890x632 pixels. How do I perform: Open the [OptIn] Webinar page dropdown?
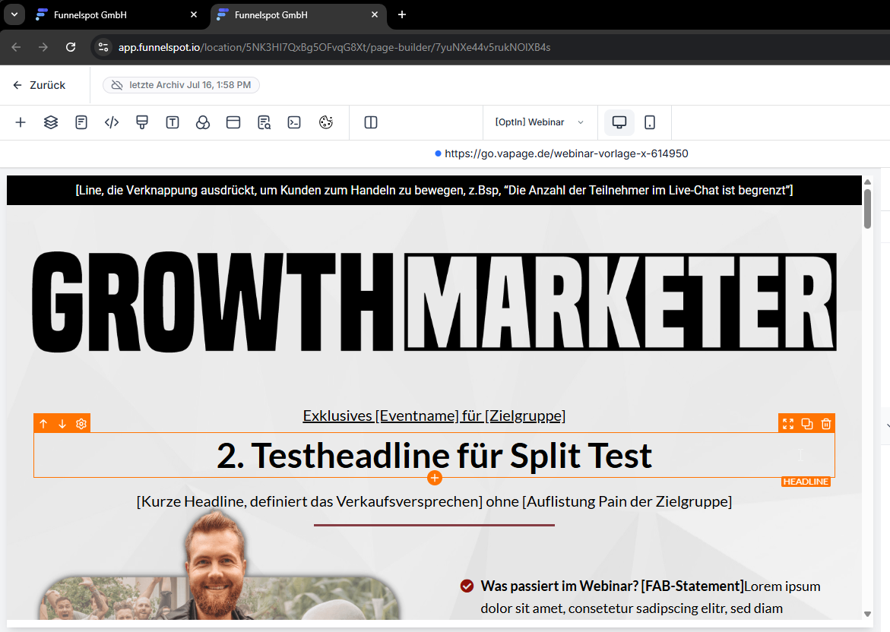[540, 122]
